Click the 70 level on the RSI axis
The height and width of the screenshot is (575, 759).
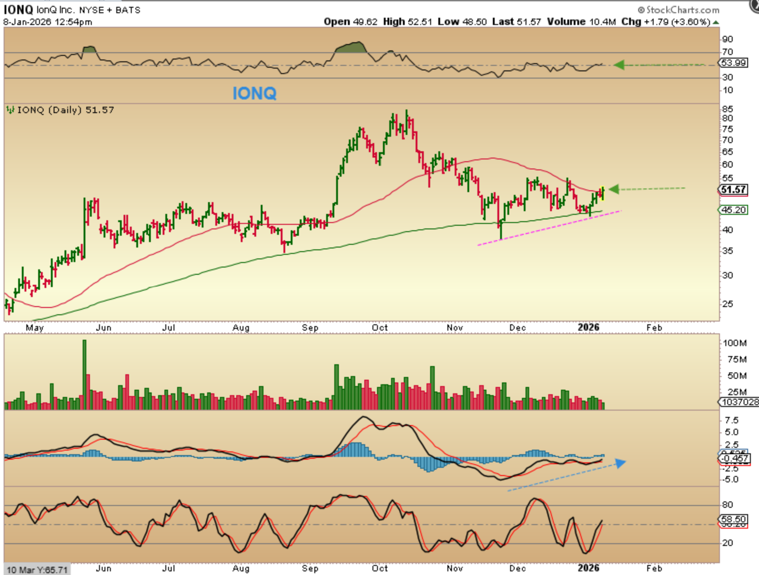728,52
